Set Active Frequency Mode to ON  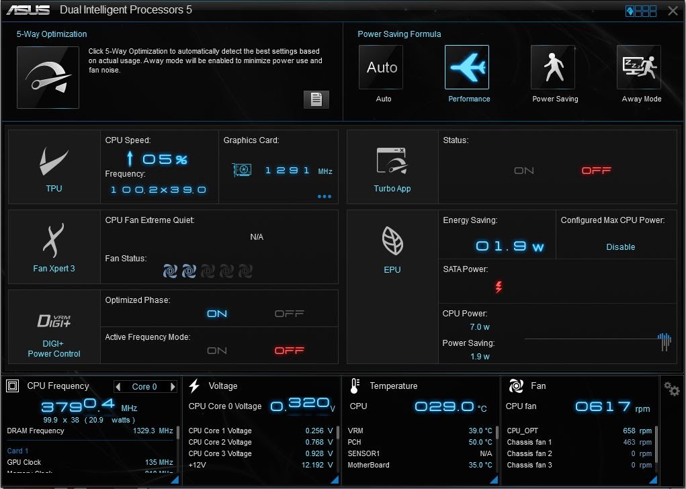(217, 351)
